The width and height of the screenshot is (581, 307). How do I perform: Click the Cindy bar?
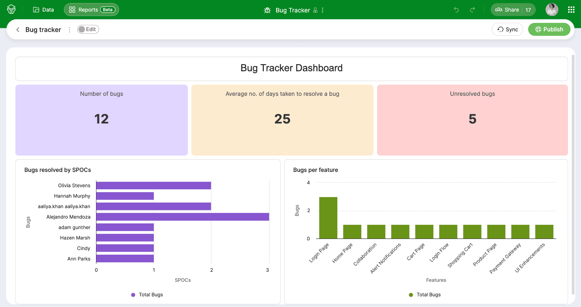[x=125, y=248]
